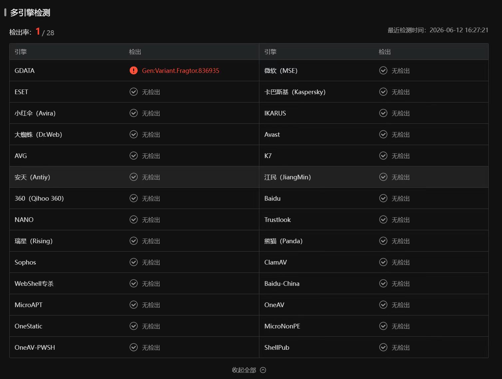Click the check icon in the 微软 (MSE) row
Screen dimensions: 502x379
click(383, 71)
